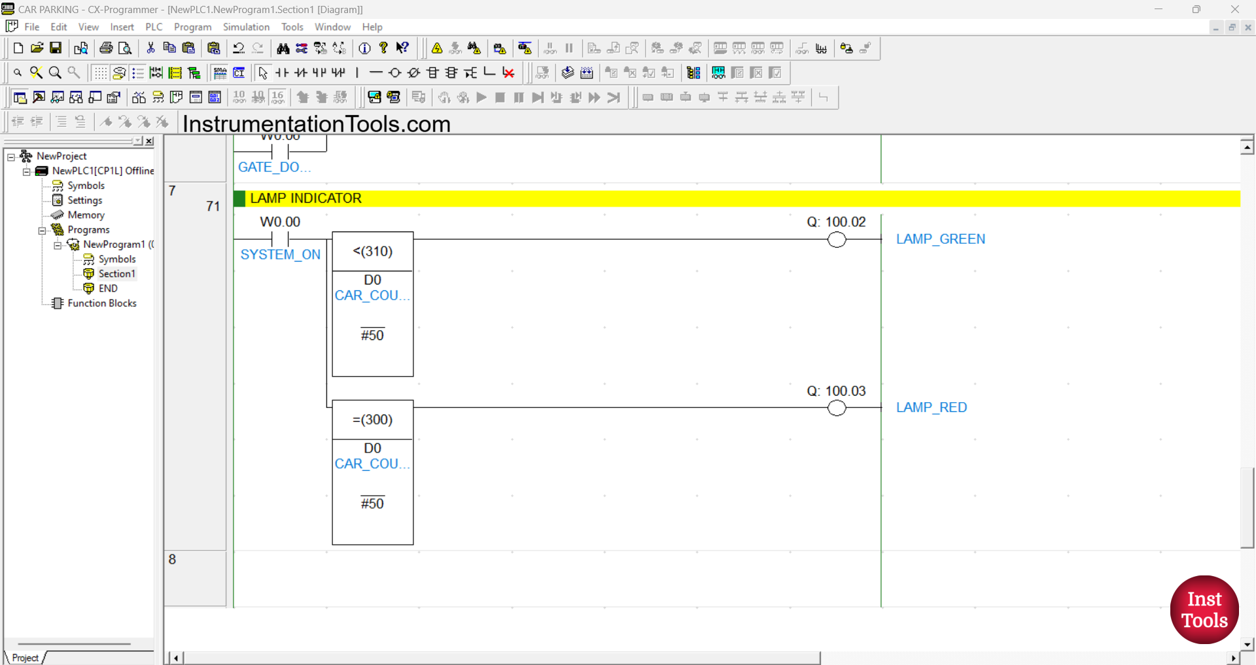Select the New Contact ladder tool
This screenshot has width=1256, height=665.
[282, 73]
